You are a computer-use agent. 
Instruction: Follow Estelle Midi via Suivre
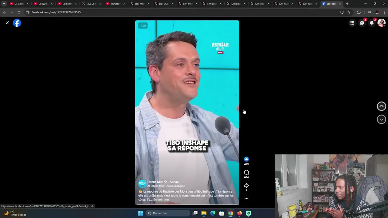pyautogui.click(x=174, y=182)
